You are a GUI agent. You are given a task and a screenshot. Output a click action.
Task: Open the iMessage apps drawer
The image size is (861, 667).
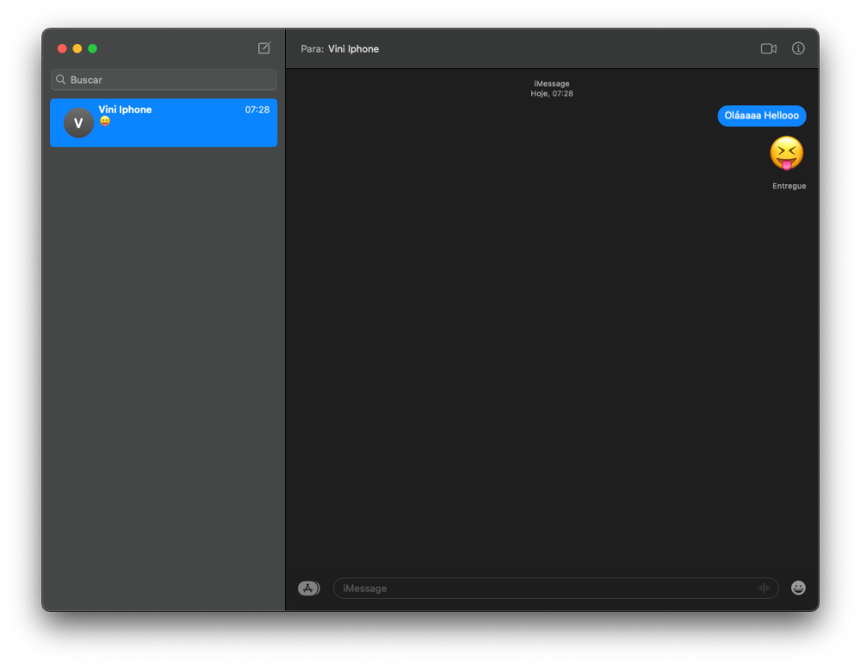click(x=308, y=588)
